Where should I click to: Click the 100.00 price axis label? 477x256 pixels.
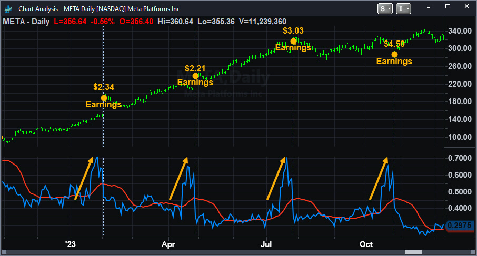pyautogui.click(x=460, y=137)
